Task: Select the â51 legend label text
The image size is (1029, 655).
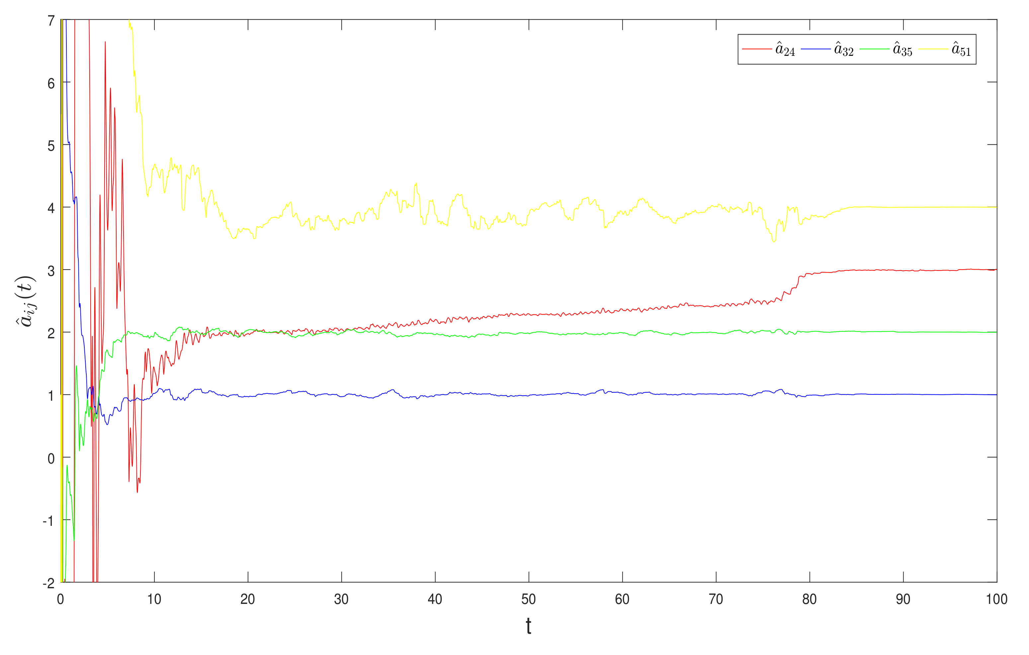Action: tap(961, 49)
